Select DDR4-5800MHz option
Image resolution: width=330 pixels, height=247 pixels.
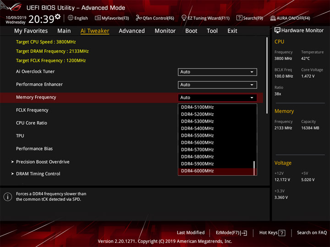coord(217,157)
